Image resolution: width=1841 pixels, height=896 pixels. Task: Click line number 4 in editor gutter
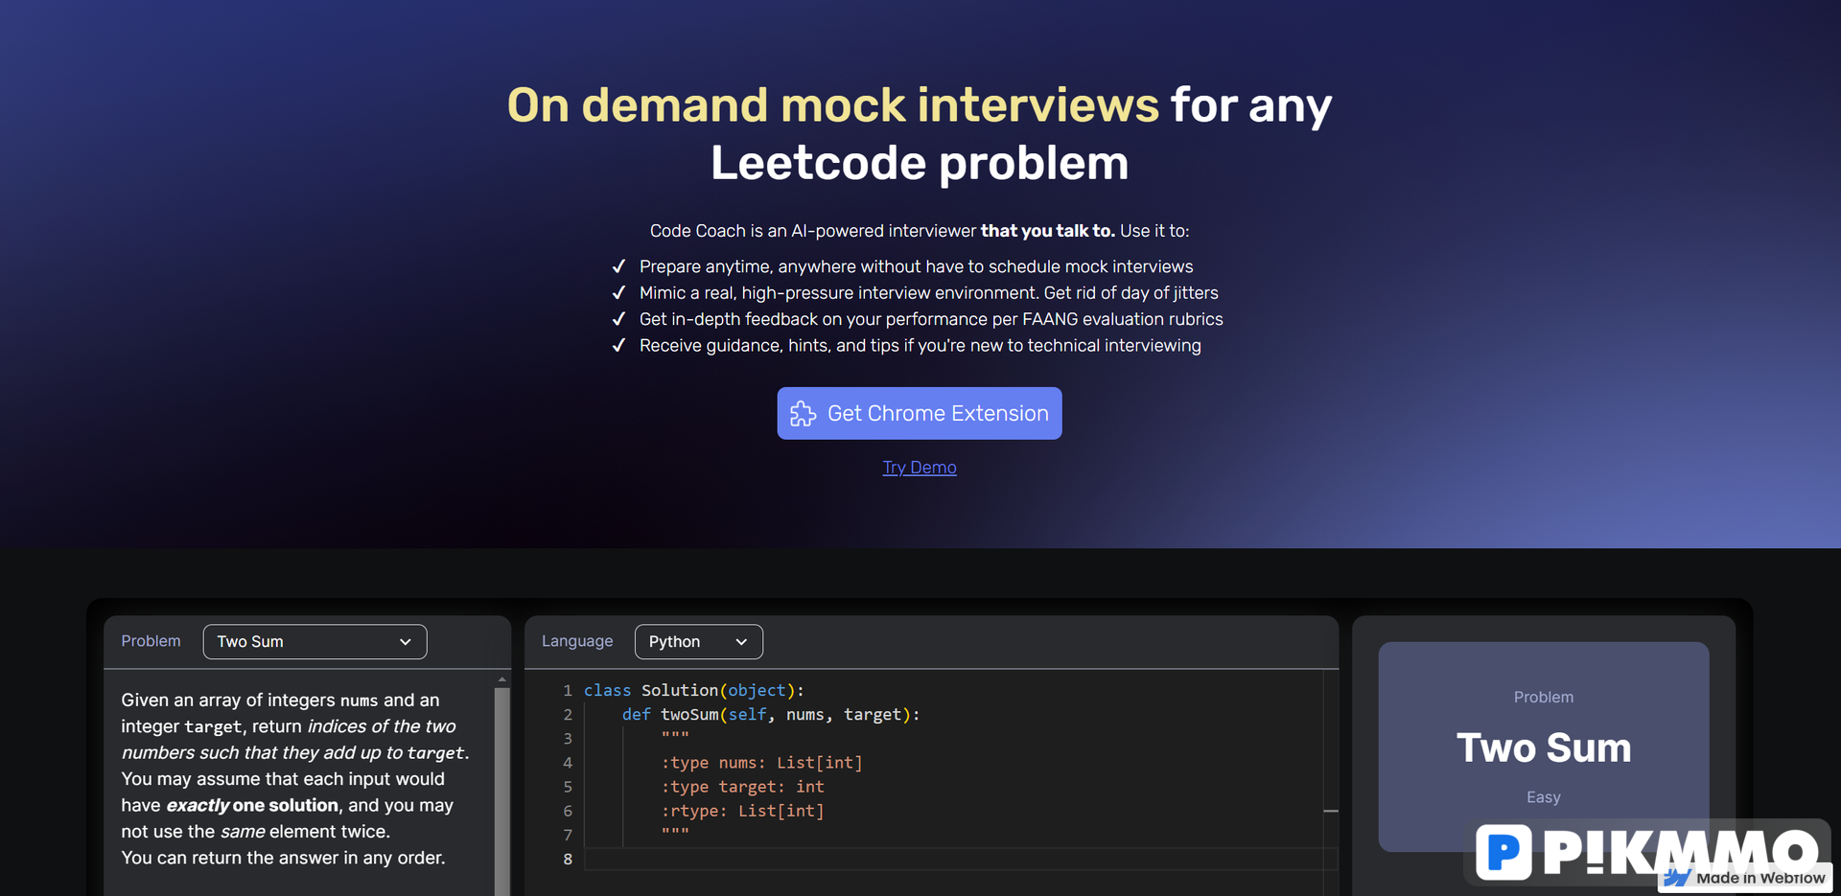(x=568, y=763)
